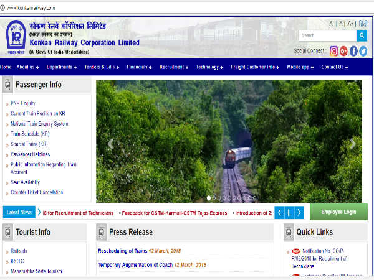Screen dimensions: 374x280
Task: Open Rescheduling of Trains press release
Action: [123, 251]
